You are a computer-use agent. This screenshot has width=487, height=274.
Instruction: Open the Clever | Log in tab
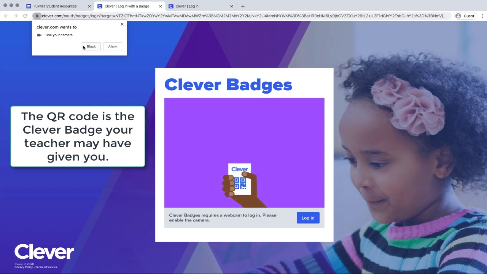coord(201,6)
